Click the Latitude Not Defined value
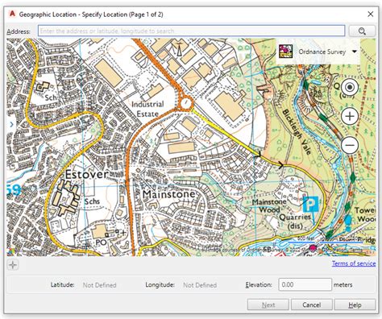The width and height of the screenshot is (382, 319). tap(99, 285)
